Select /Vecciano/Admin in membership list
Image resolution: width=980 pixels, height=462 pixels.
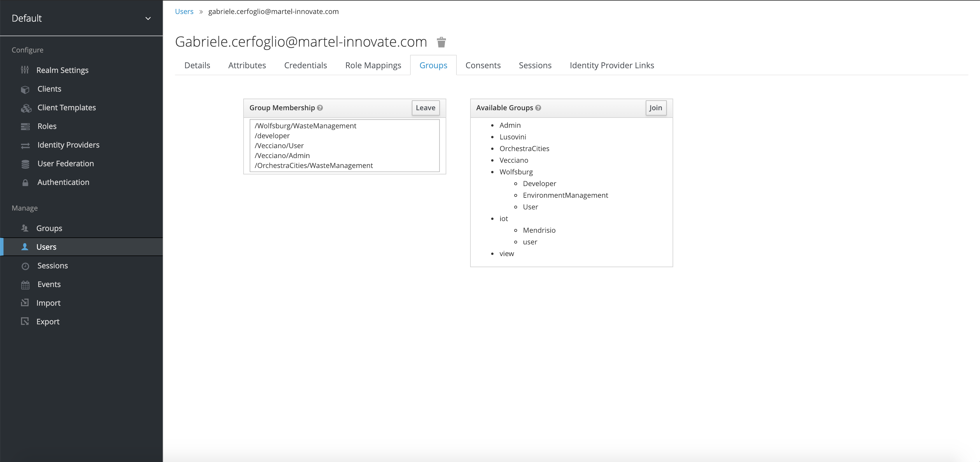[282, 156]
